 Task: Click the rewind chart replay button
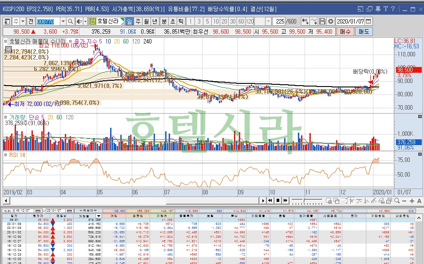(x=270, y=201)
